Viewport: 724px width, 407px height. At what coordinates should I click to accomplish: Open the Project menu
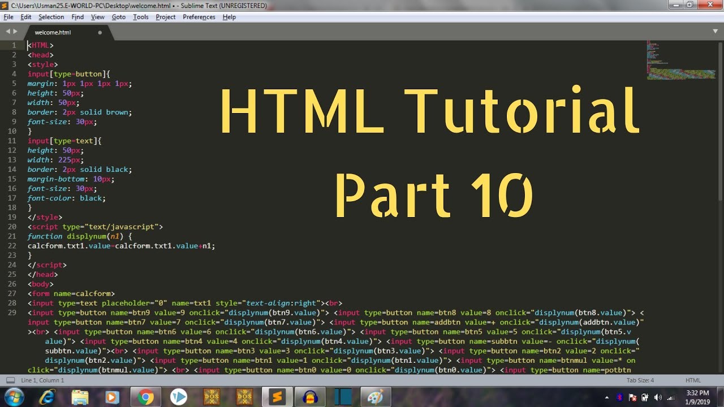[x=166, y=17]
